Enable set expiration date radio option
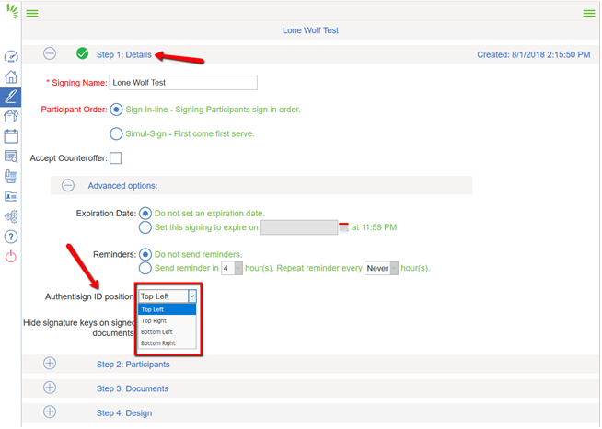Image resolution: width=602 pixels, height=429 pixels. click(x=145, y=227)
